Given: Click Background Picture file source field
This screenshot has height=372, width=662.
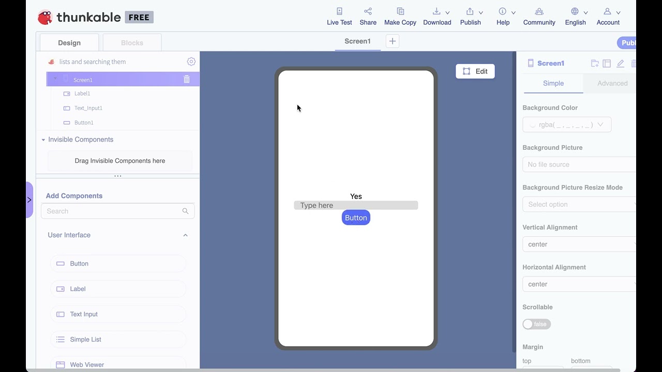Looking at the screenshot, I should tap(579, 164).
